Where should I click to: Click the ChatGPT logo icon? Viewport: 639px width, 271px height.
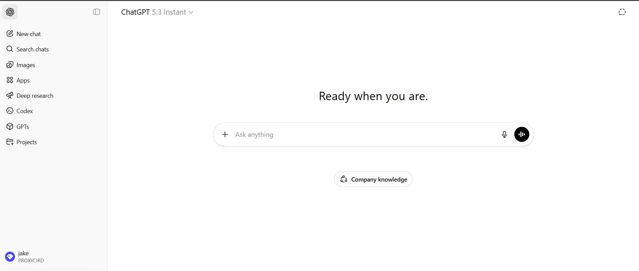pyautogui.click(x=10, y=12)
